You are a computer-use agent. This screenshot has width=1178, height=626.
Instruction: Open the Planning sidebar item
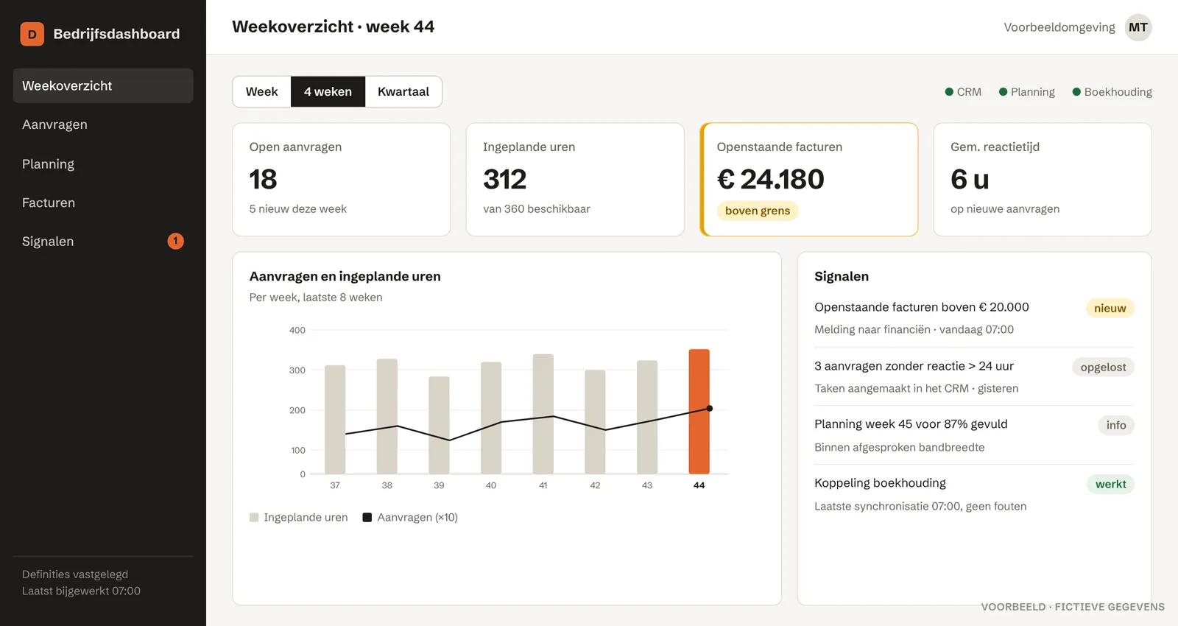103,163
